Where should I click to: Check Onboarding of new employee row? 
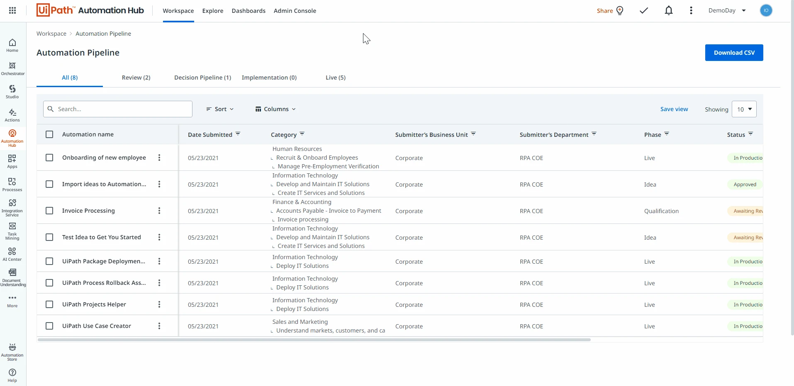49,158
